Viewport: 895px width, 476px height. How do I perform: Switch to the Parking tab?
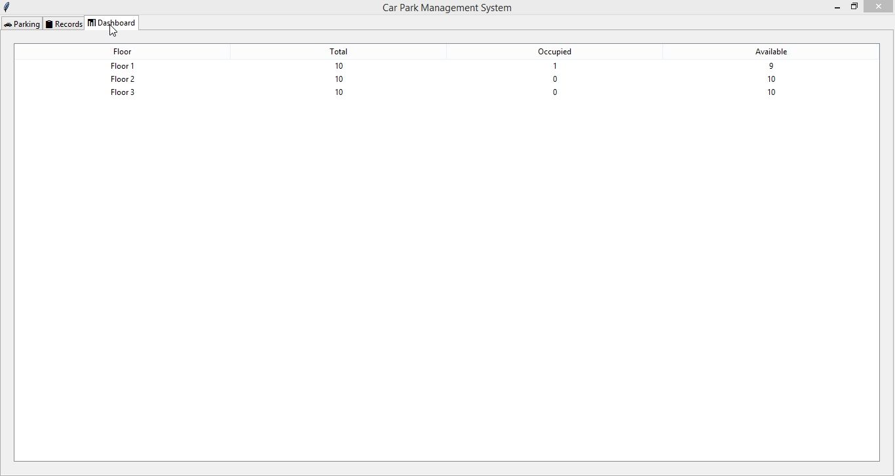(22, 24)
